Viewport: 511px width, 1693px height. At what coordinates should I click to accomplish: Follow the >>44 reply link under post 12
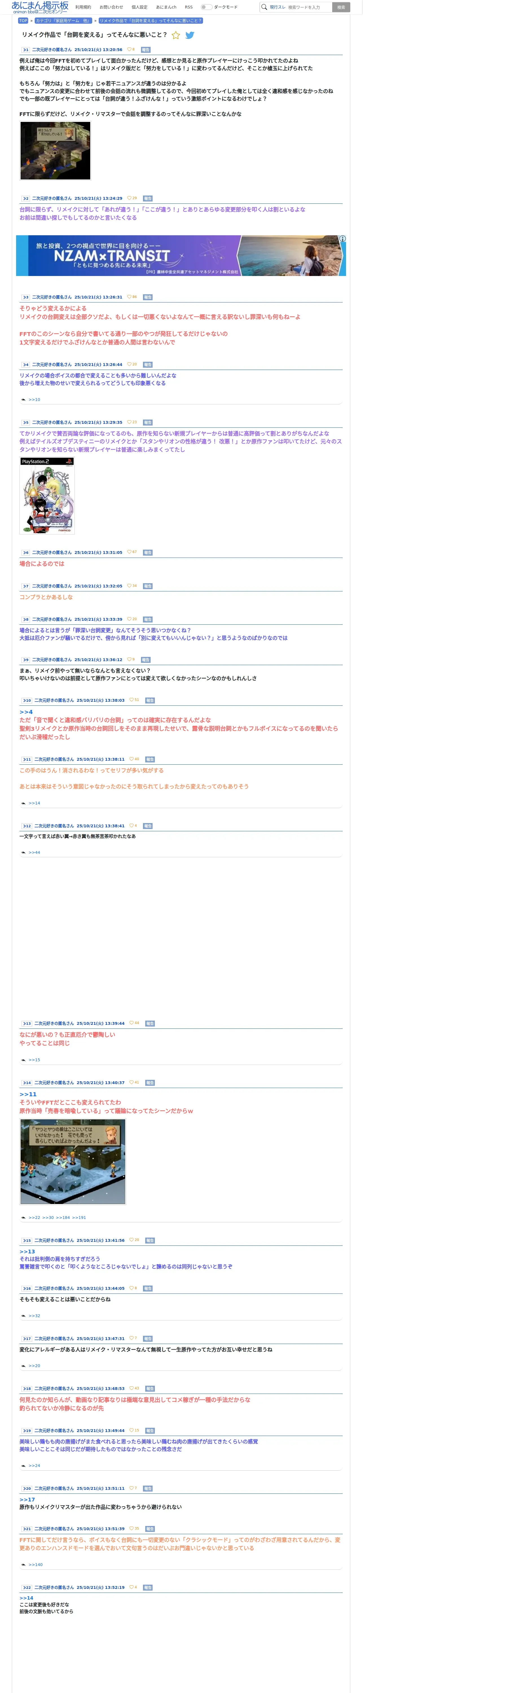pos(34,852)
